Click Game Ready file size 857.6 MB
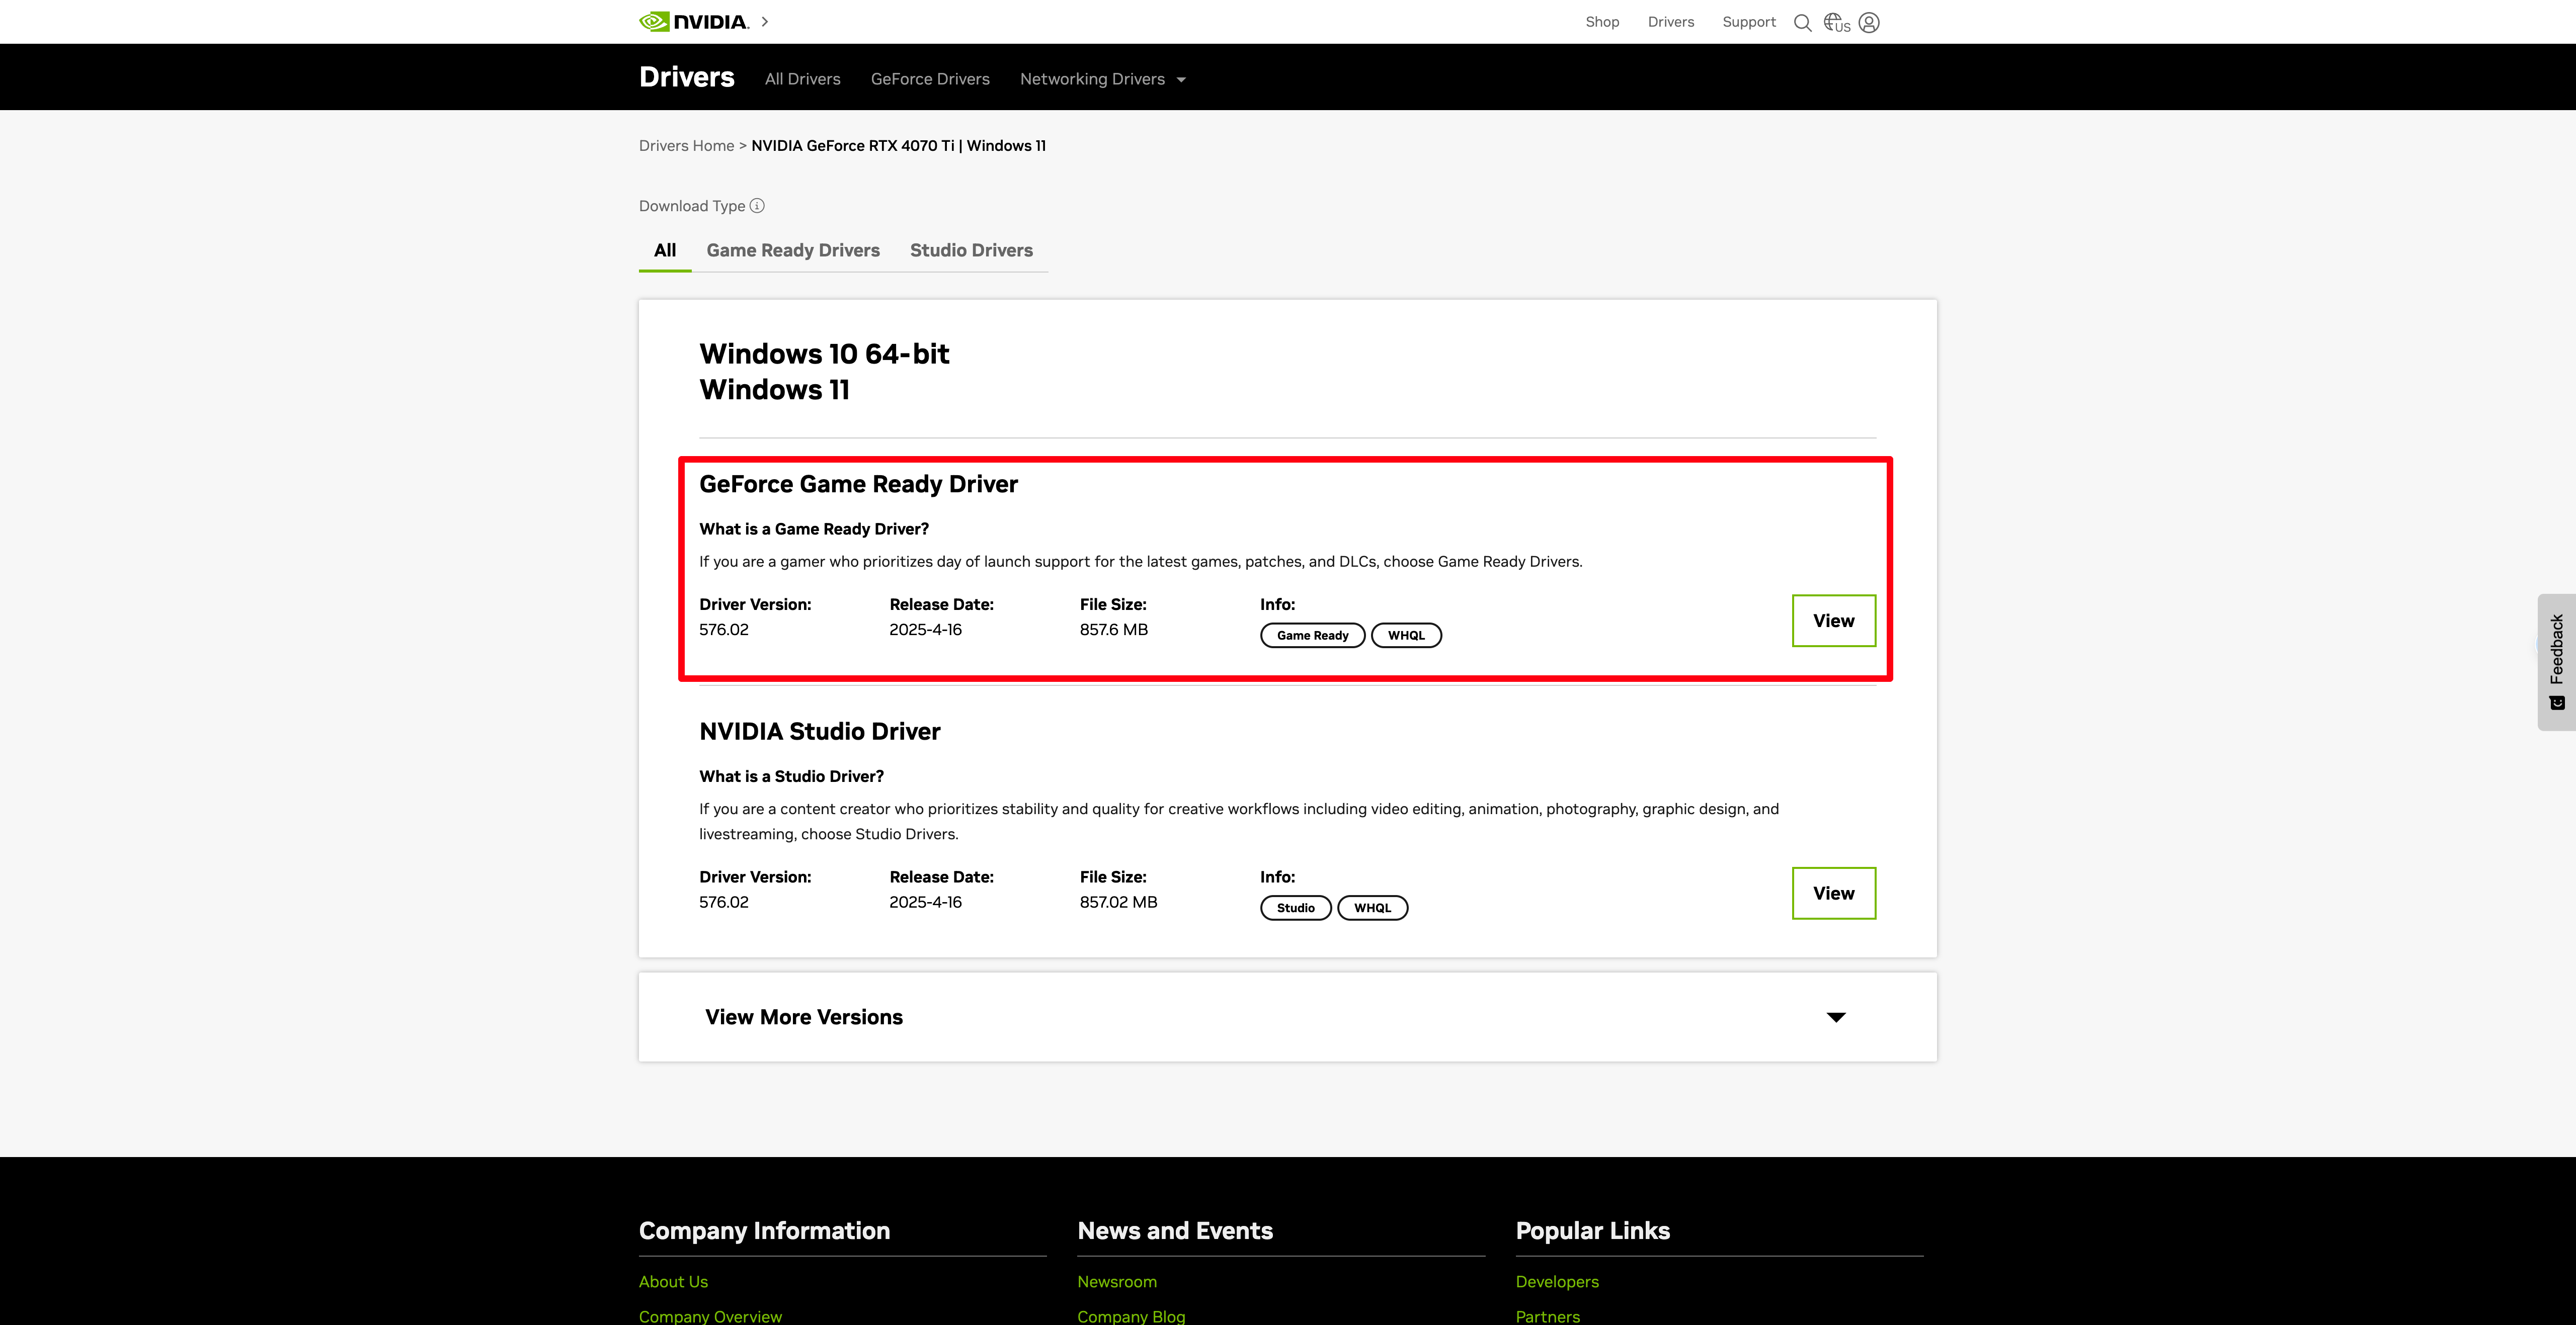Image resolution: width=2576 pixels, height=1325 pixels. (x=1114, y=630)
